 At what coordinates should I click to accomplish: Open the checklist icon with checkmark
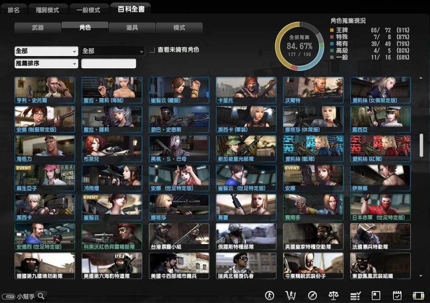click(355, 296)
